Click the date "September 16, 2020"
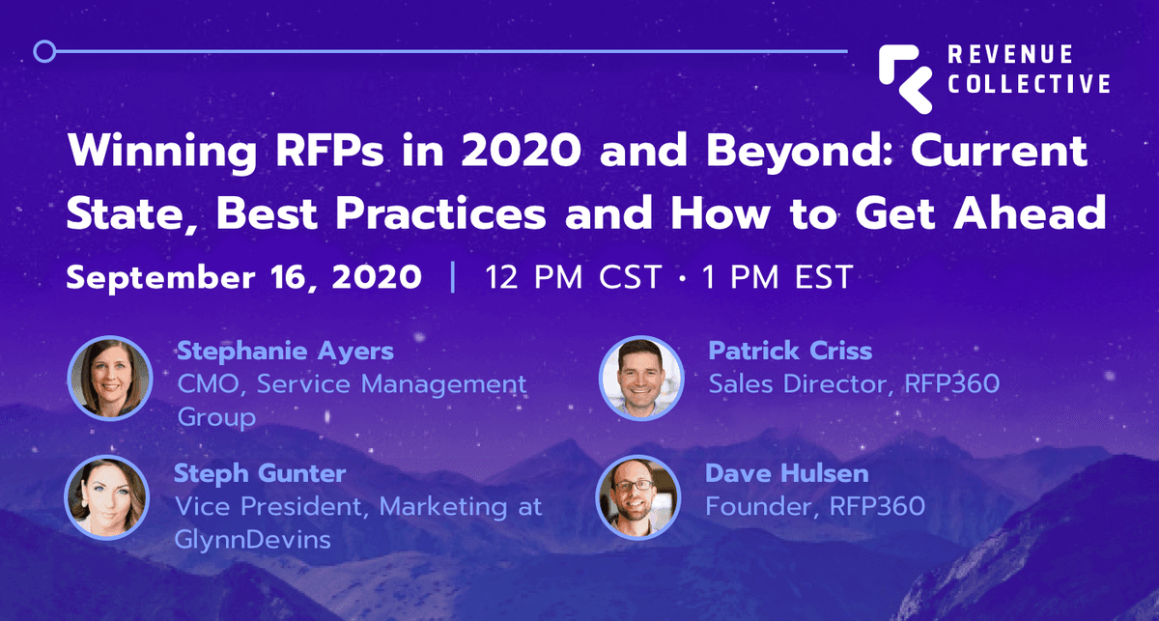The width and height of the screenshot is (1159, 621). click(243, 278)
